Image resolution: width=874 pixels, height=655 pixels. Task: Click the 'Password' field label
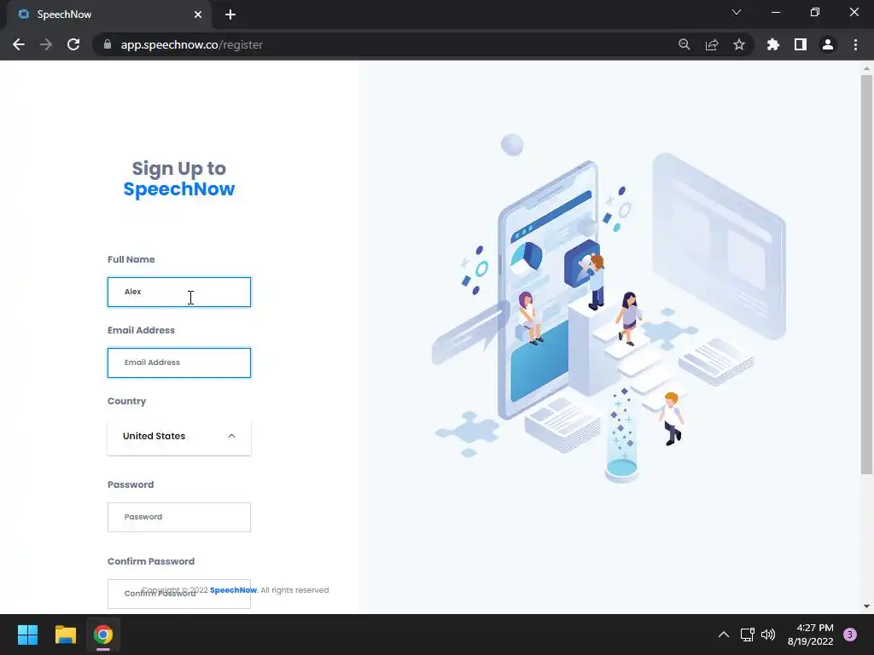click(131, 484)
